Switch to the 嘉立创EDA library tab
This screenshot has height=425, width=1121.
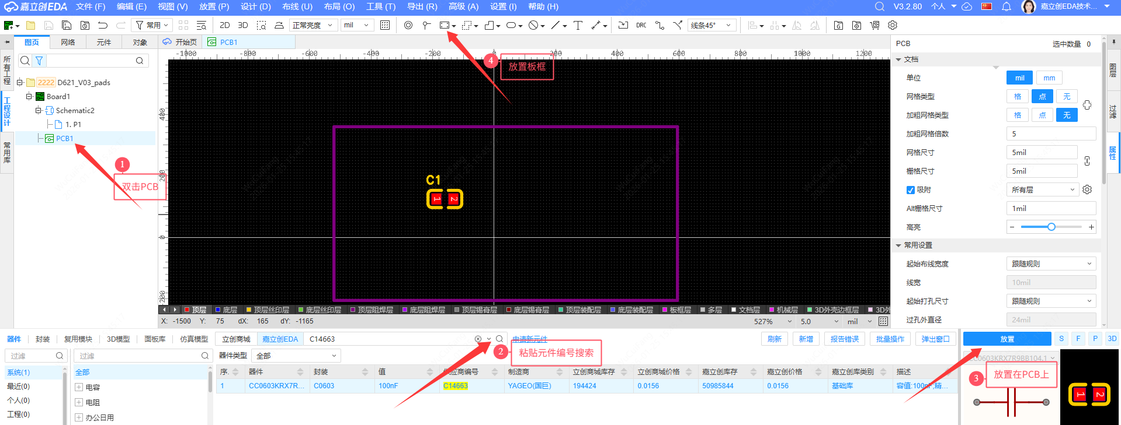(x=280, y=339)
